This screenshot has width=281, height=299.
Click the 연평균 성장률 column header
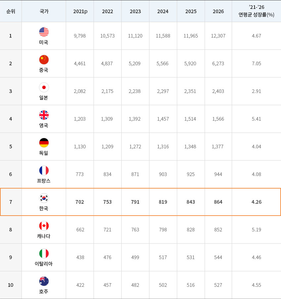[x=256, y=11]
